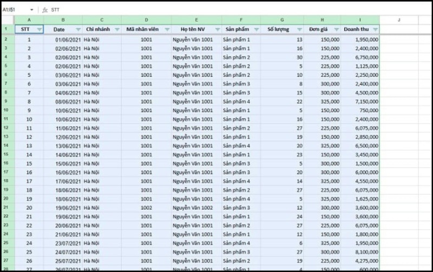
Task: Select column J header
Action: (x=399, y=19)
